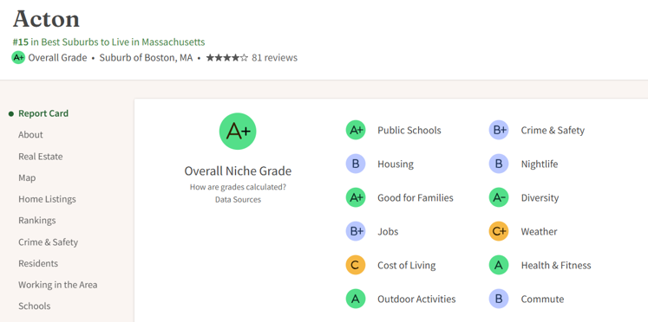The height and width of the screenshot is (322, 648).
Task: Click the Acton page title
Action: click(46, 19)
